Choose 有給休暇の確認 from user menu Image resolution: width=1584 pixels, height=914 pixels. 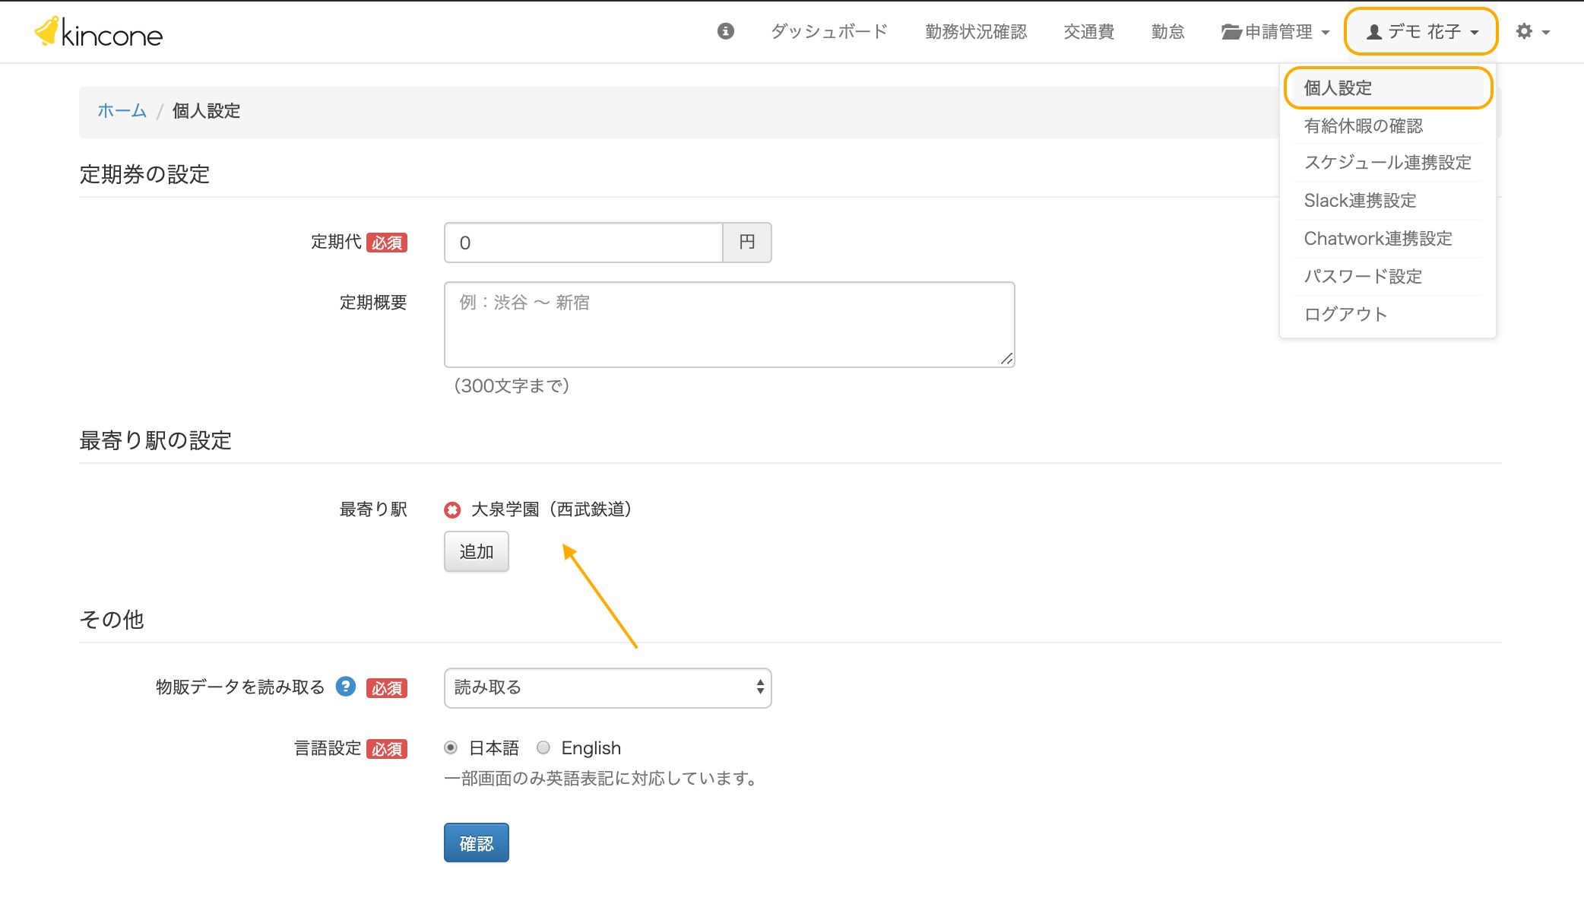pos(1363,126)
